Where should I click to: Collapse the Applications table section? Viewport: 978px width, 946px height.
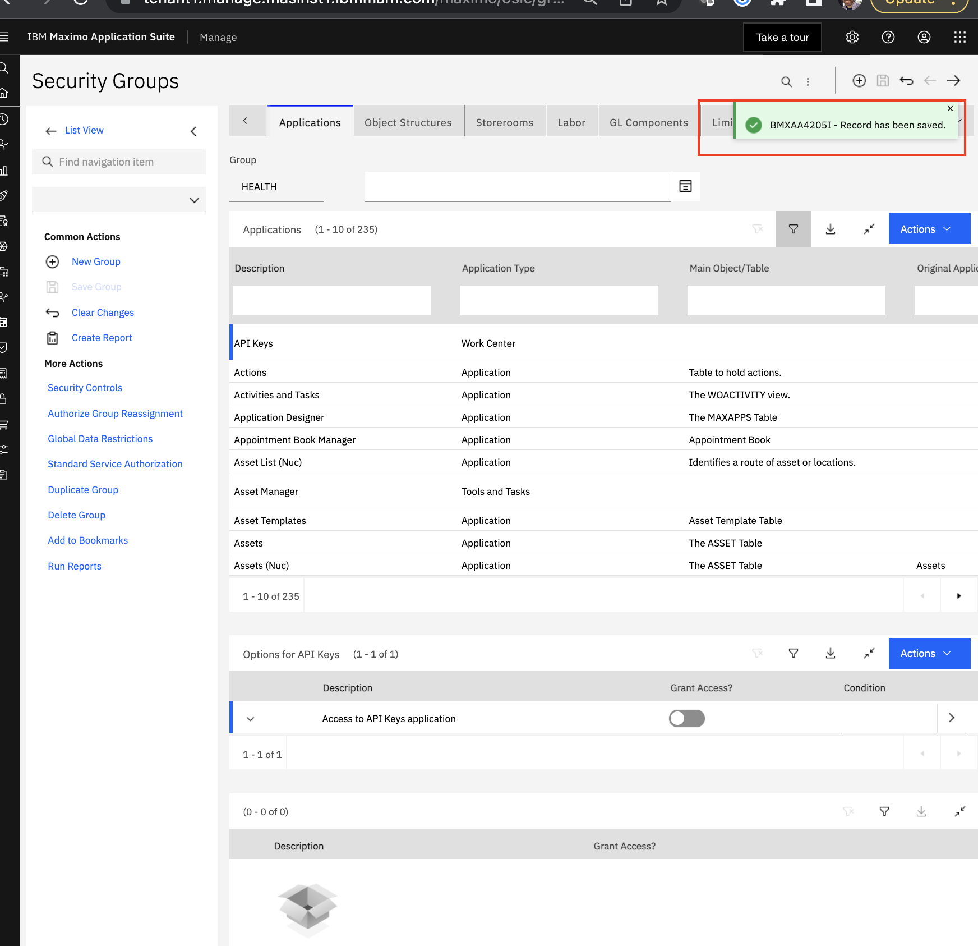pos(869,229)
